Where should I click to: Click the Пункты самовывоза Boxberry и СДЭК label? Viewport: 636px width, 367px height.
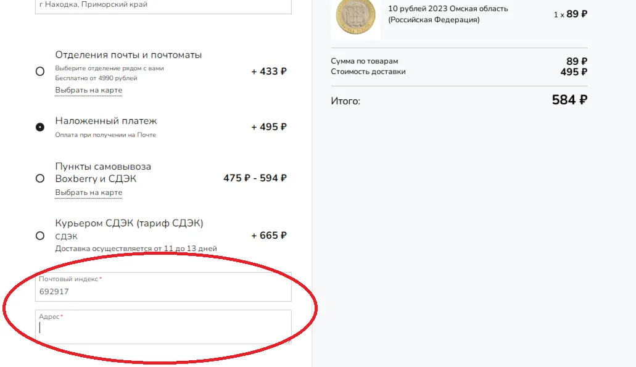click(103, 172)
